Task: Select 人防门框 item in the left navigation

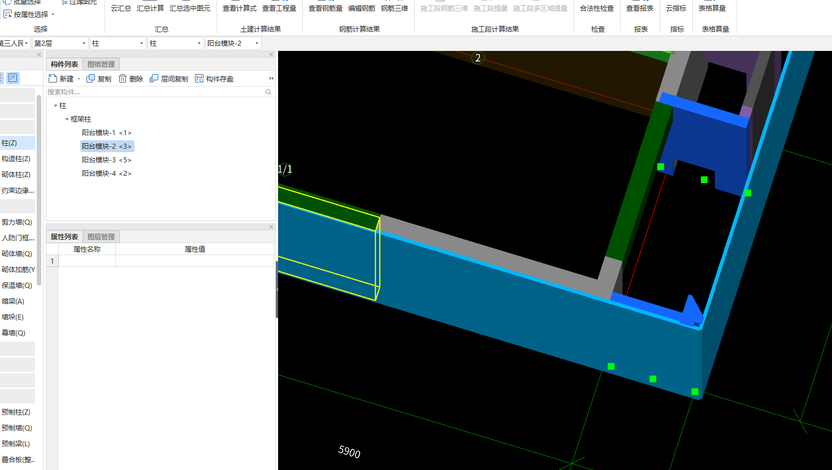Action: pyautogui.click(x=18, y=238)
